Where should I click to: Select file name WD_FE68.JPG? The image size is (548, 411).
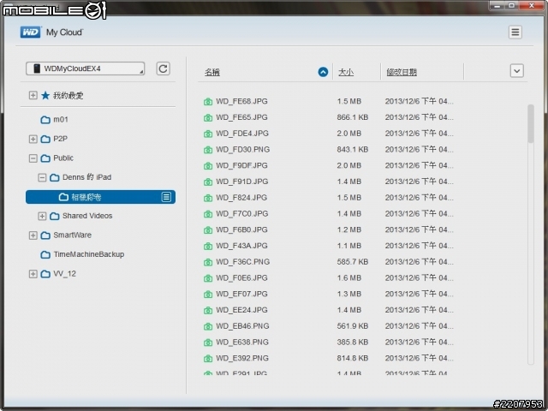click(241, 101)
